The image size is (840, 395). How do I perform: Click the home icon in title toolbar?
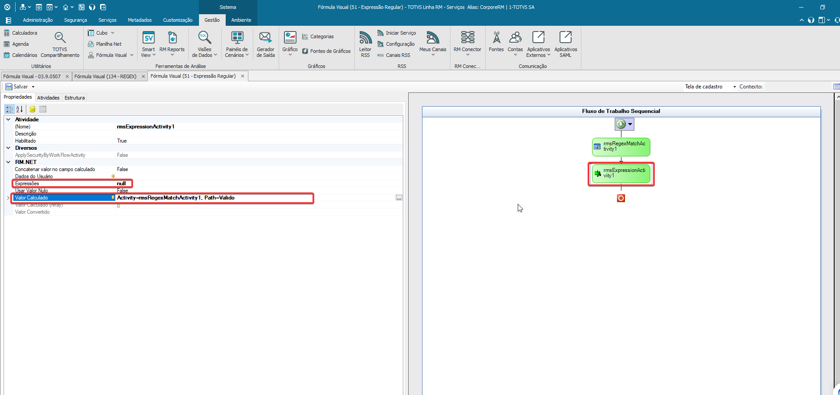tap(65, 7)
